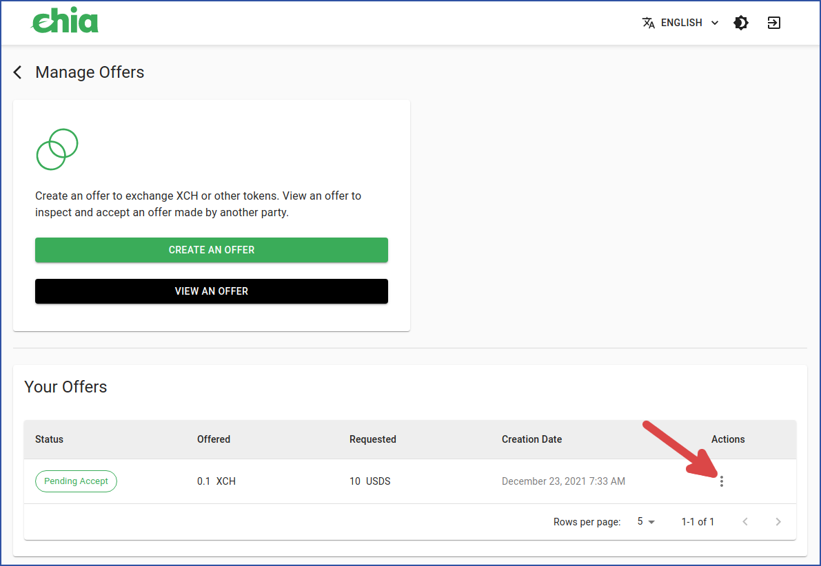Click the Creation Date column header

coord(532,439)
